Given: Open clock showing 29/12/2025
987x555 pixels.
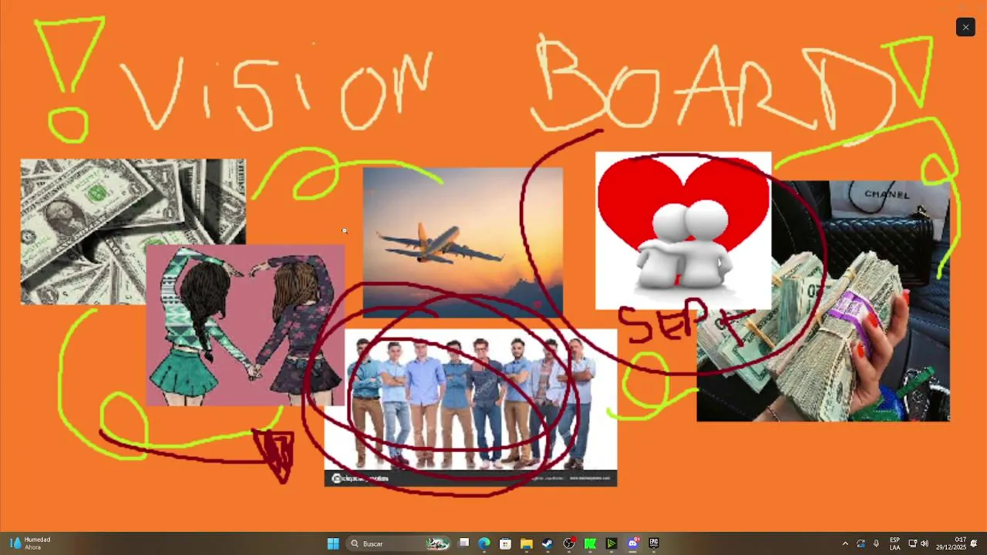Looking at the screenshot, I should click(x=951, y=543).
